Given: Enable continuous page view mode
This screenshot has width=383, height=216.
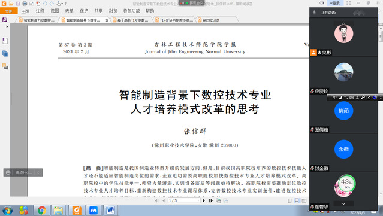Looking at the screenshot, I should (x=297, y=200).
